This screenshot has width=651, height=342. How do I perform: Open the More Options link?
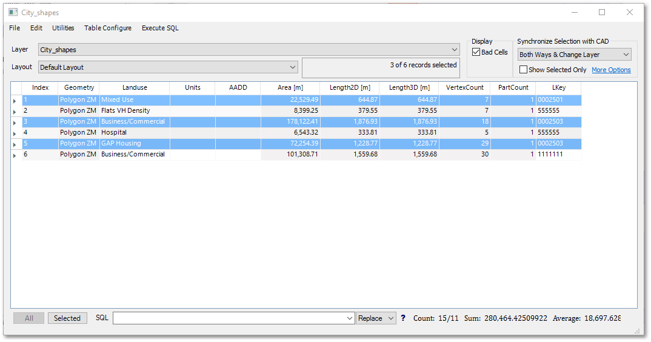coord(611,70)
